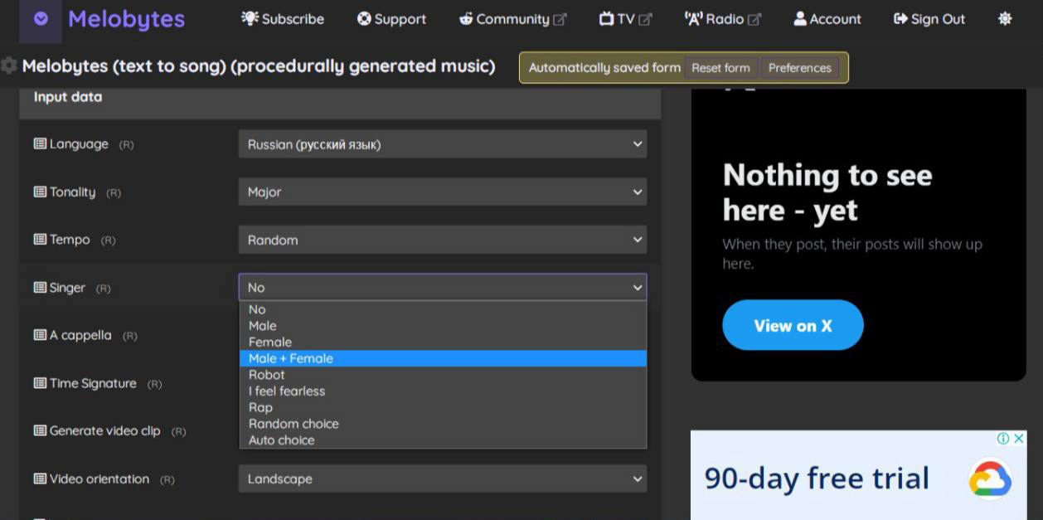Open the Subscribe link in navigation
Viewport: 1043px width, 520px height.
pos(283,19)
